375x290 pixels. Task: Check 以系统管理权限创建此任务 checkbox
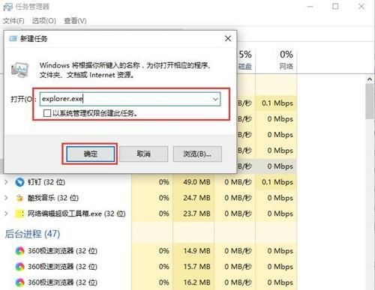47,113
